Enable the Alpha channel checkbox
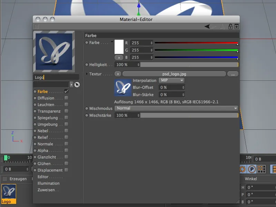The height and width of the screenshot is (207, 276). pyautogui.click(x=66, y=150)
